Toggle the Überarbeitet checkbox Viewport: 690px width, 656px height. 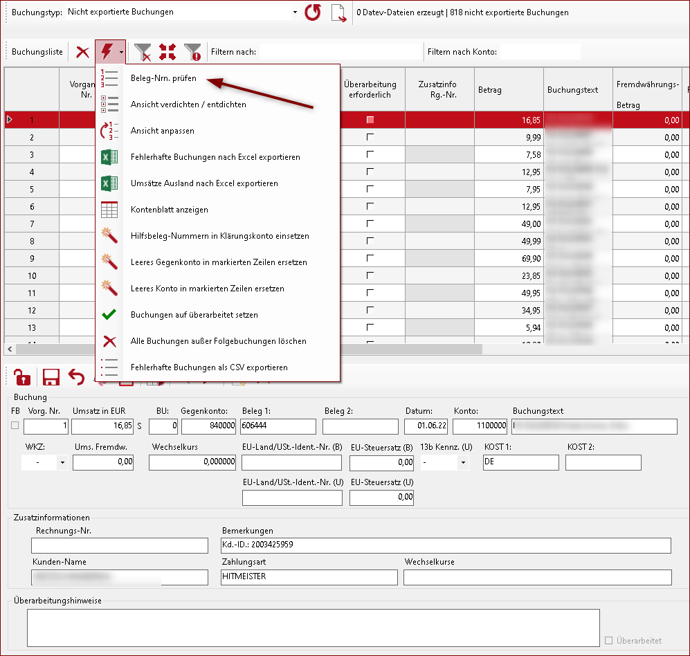(609, 641)
